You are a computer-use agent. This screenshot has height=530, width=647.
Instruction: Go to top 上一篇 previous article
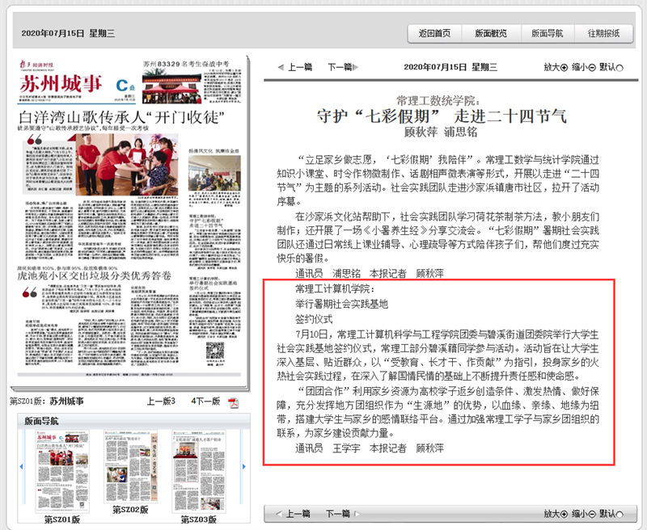pos(295,67)
